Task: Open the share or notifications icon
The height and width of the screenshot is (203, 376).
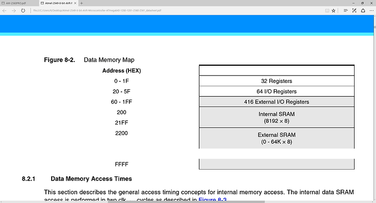Action: (363, 10)
